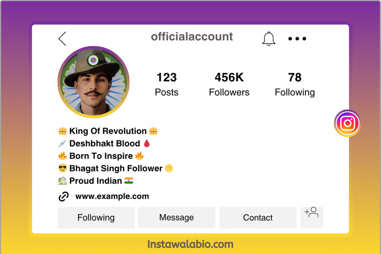Click the officialaccount username title

(192, 36)
